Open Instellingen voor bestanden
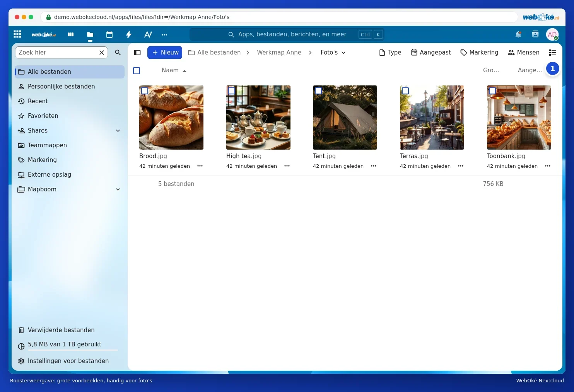Viewport: 574px width, 392px height. [70, 361]
